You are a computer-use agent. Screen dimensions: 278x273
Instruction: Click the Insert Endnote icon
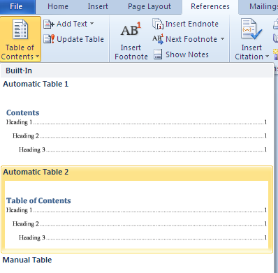pyautogui.click(x=158, y=24)
